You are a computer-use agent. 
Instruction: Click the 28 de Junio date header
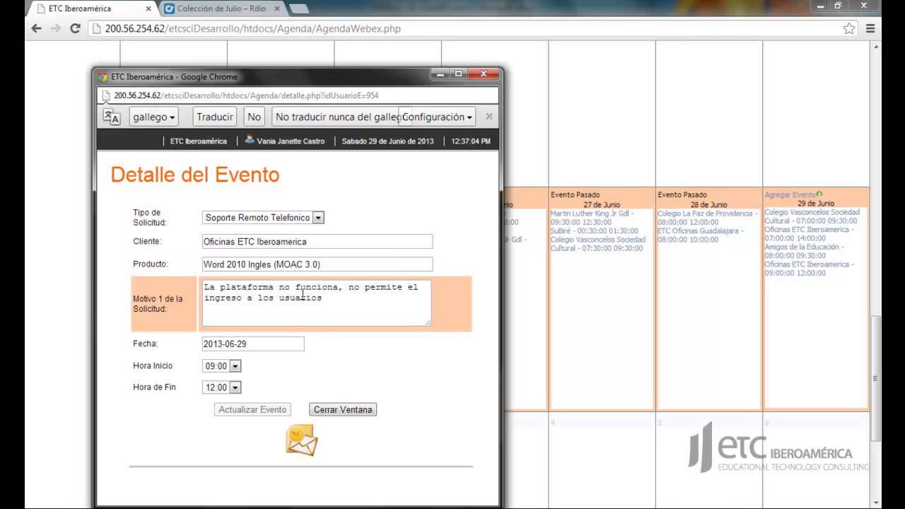click(x=709, y=205)
